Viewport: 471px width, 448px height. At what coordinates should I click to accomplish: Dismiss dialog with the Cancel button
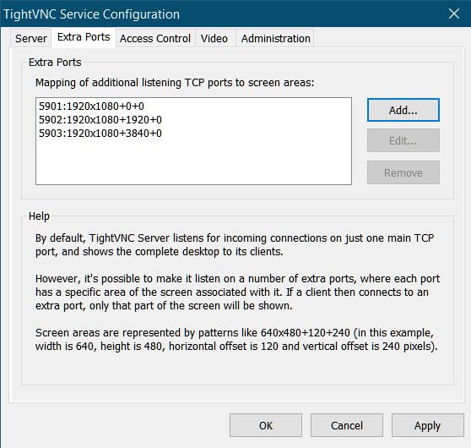(x=347, y=425)
